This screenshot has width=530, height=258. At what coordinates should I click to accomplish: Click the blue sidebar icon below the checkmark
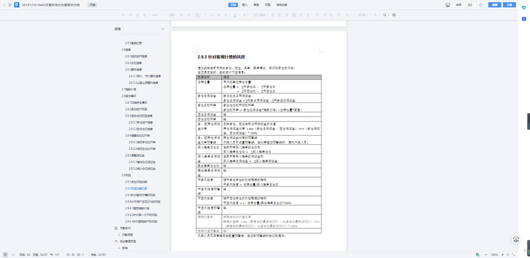pos(524,19)
